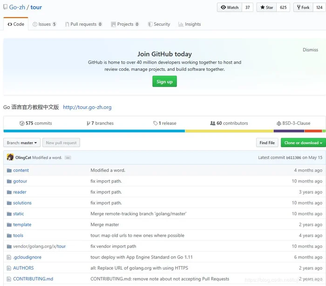Open the "tour: deploy with App Engine" commit

pos(142,257)
